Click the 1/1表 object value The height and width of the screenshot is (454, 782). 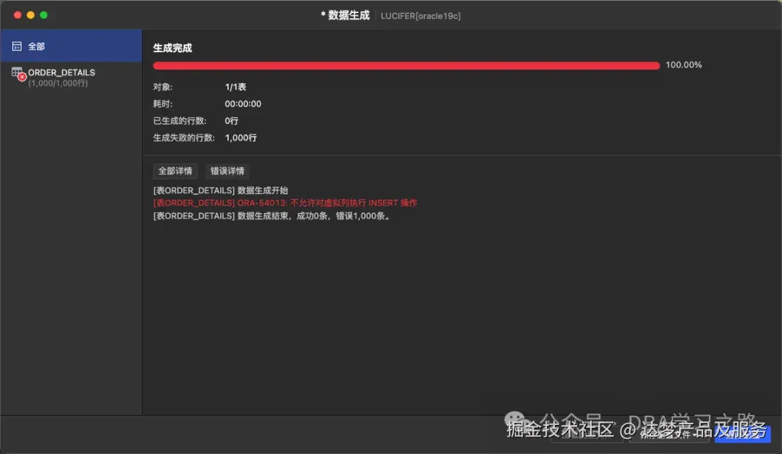pos(235,87)
